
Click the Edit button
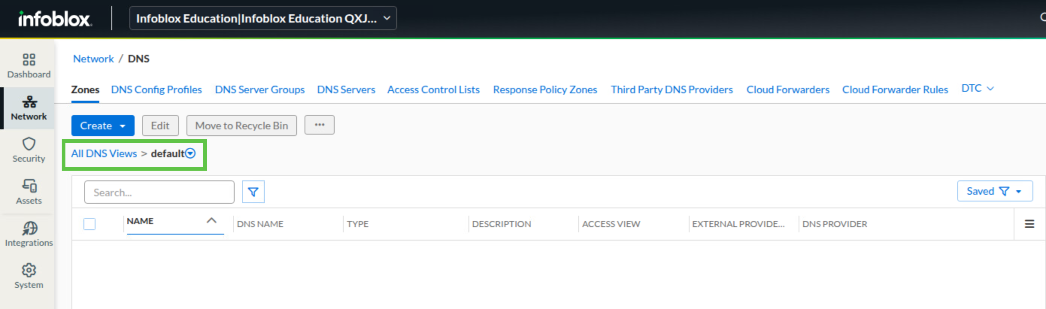[161, 126]
